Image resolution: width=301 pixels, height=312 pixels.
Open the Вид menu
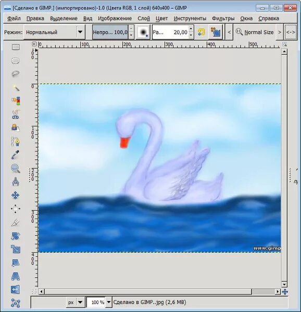(87, 19)
